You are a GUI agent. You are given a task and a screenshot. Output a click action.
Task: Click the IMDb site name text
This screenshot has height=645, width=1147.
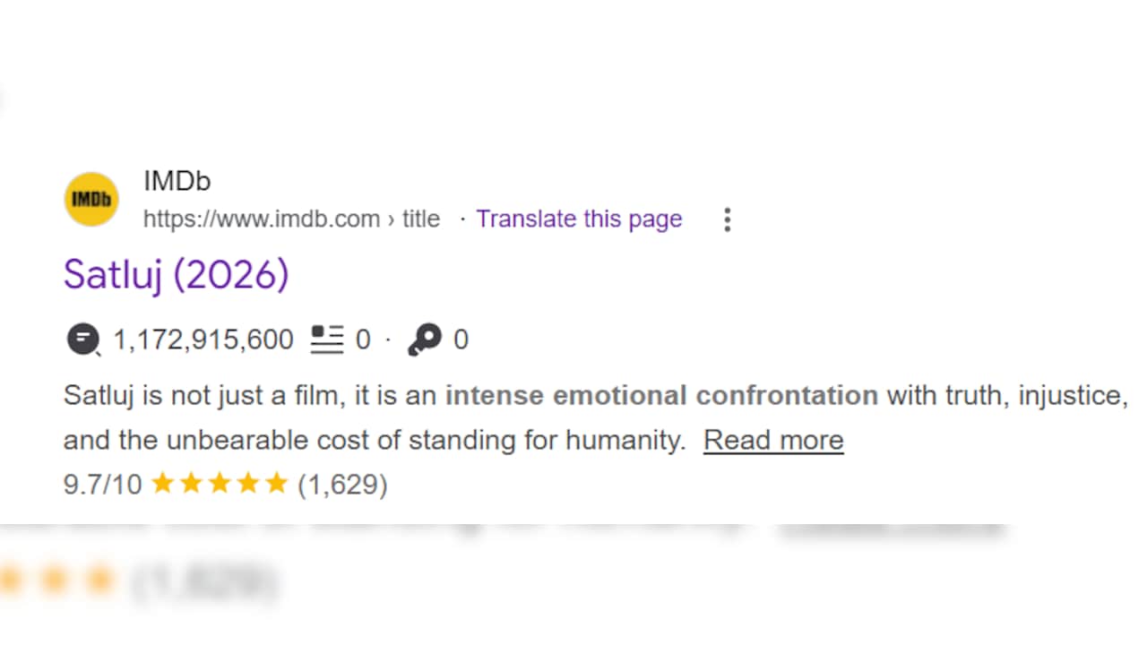tap(177, 182)
